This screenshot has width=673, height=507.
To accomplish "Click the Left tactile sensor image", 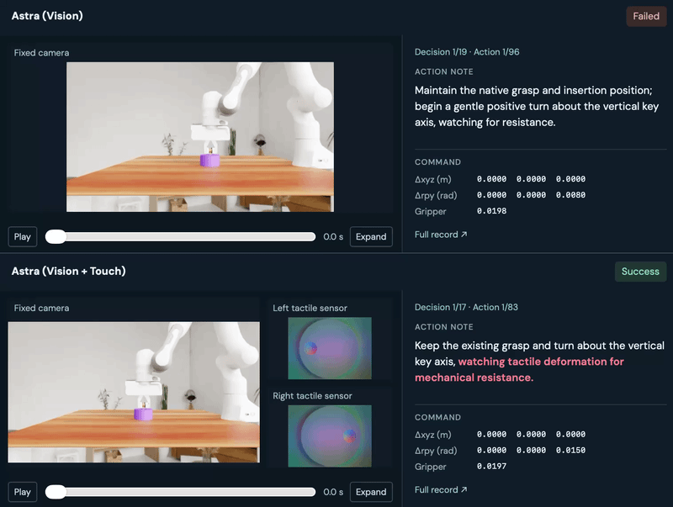I will [x=330, y=348].
